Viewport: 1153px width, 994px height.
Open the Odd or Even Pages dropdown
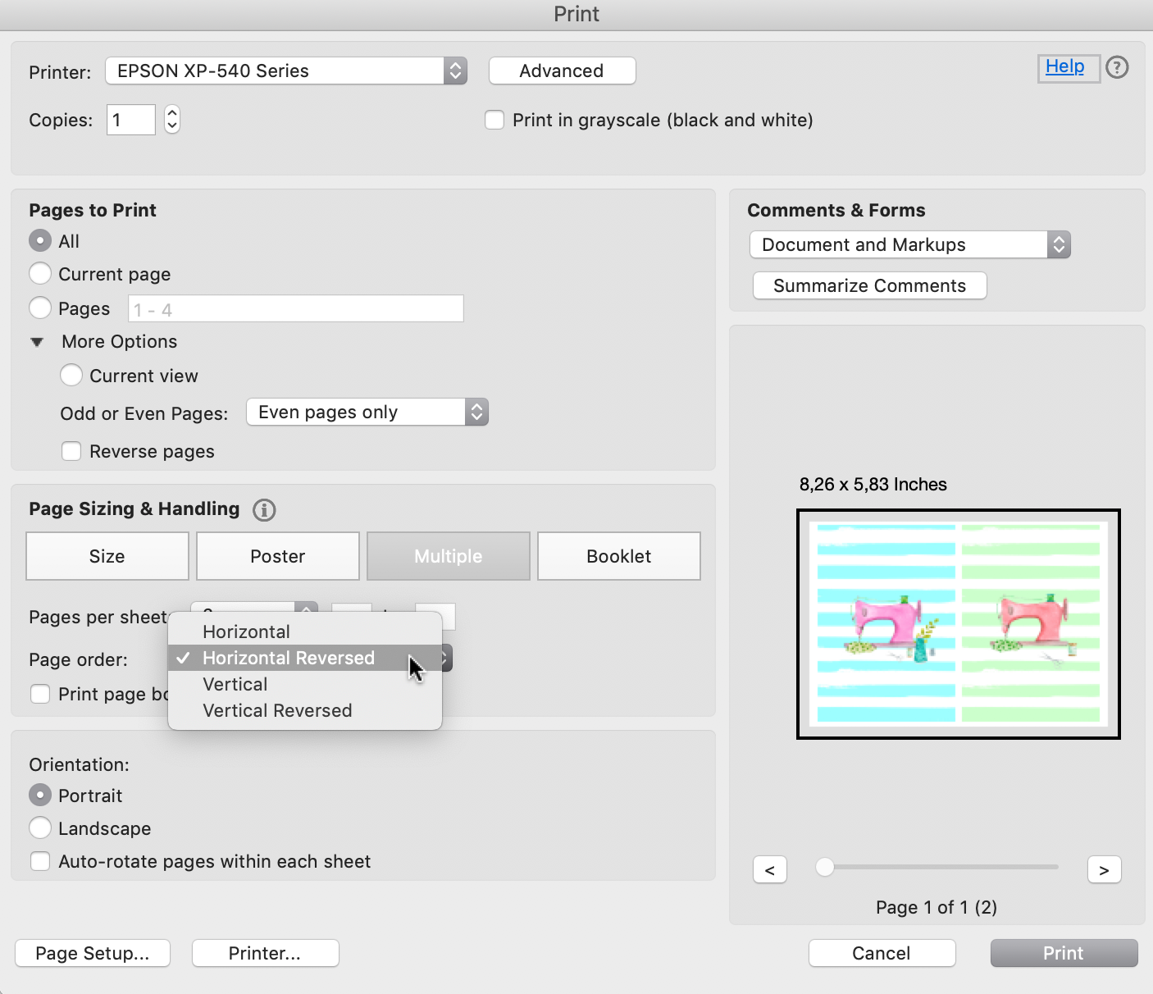(367, 413)
